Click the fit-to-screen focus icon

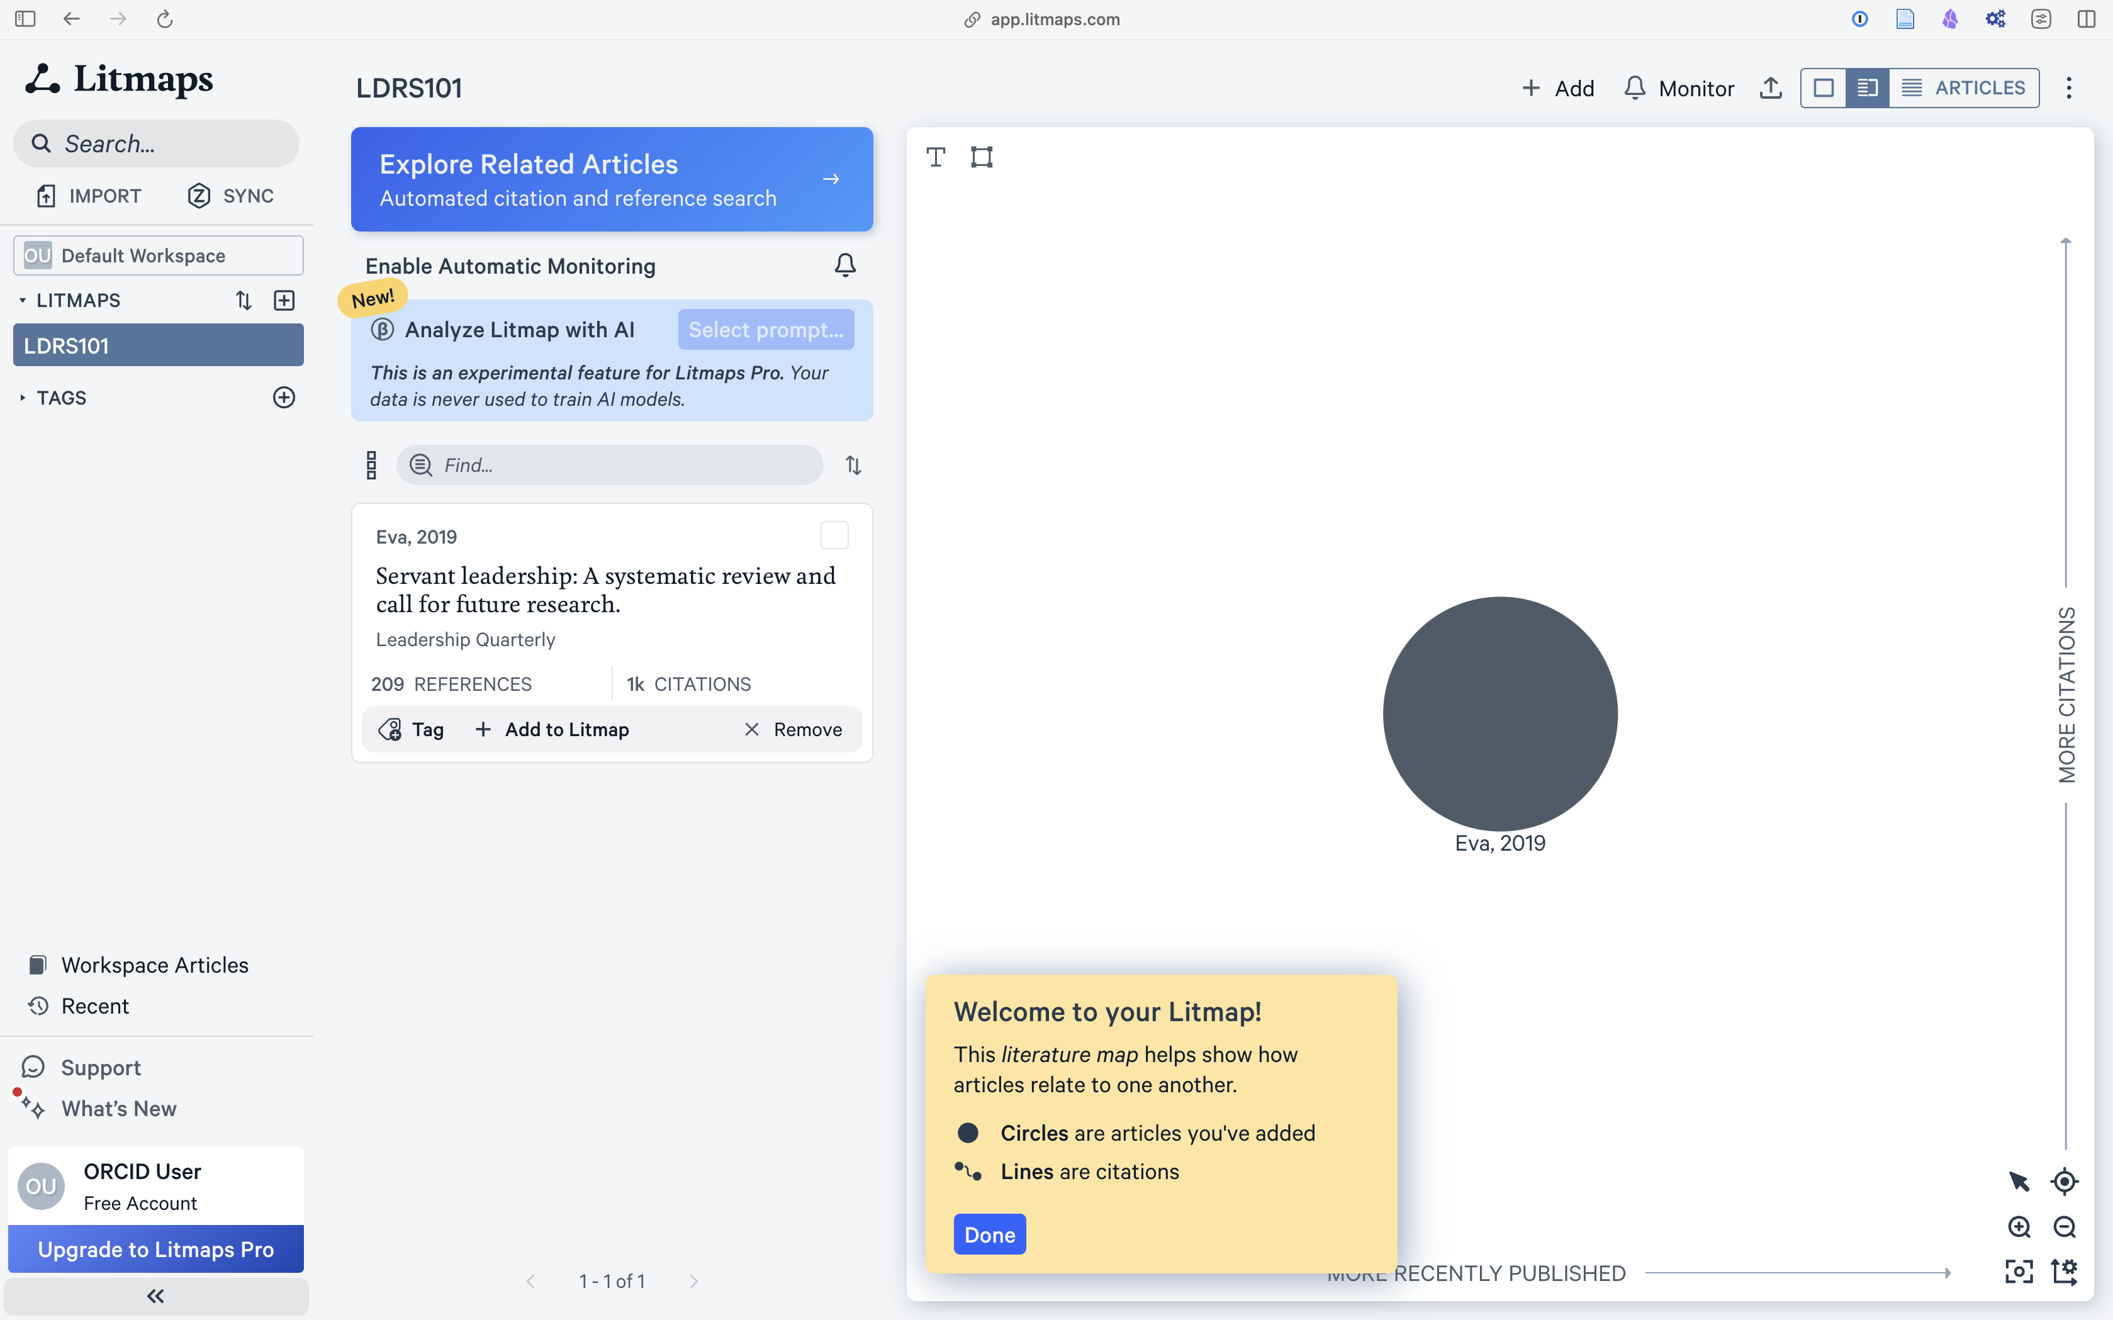click(2019, 1271)
